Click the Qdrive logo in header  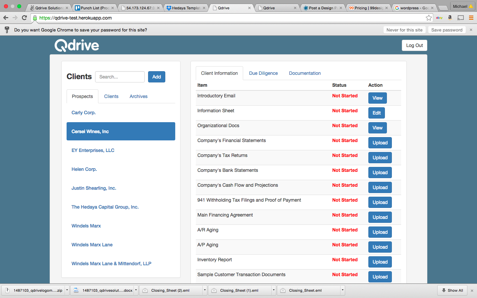point(77,45)
